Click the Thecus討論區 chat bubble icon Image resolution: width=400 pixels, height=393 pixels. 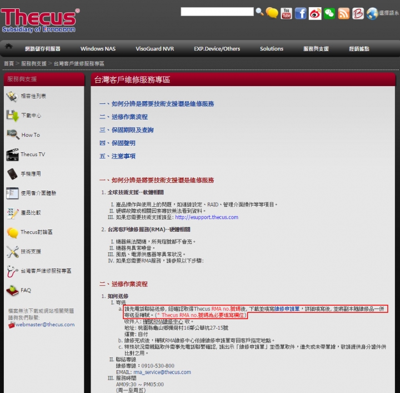[12, 233]
